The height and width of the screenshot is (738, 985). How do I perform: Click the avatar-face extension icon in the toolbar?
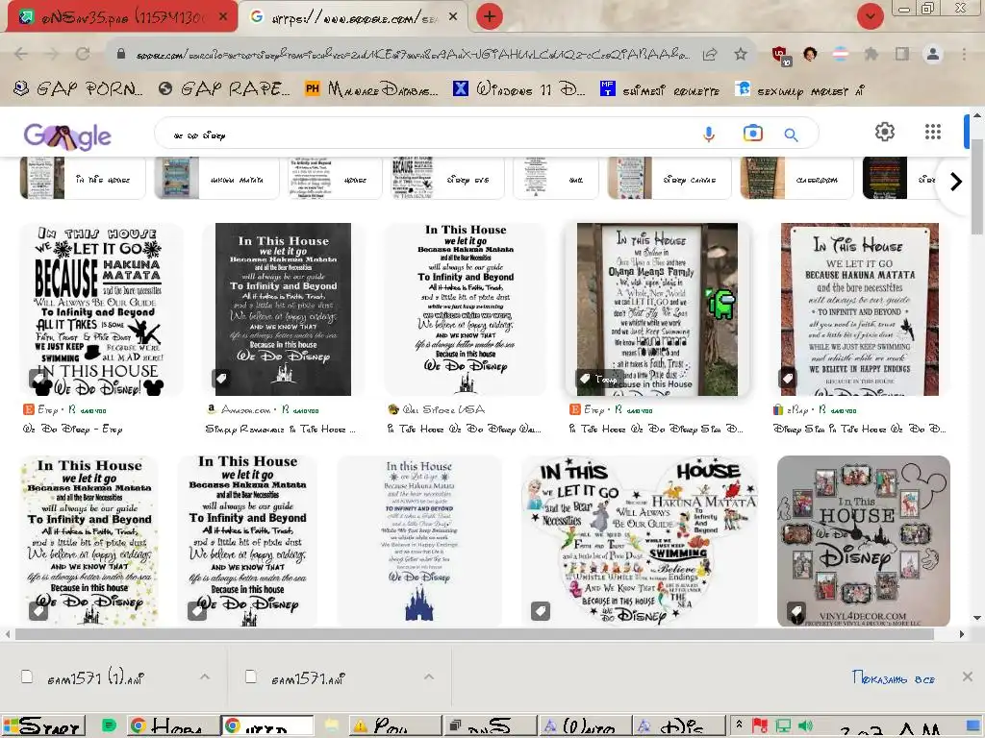point(810,54)
